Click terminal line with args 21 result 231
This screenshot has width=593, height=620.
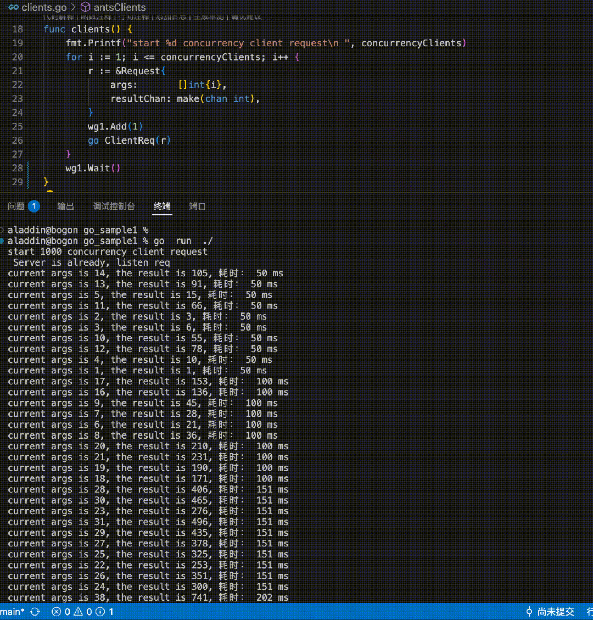pos(148,457)
